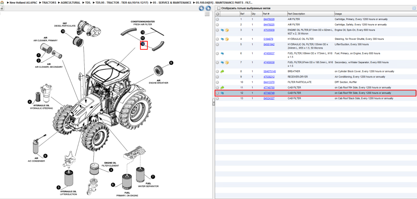Open part number link 504075145
Screen dimensions: 417x199
(x=269, y=71)
